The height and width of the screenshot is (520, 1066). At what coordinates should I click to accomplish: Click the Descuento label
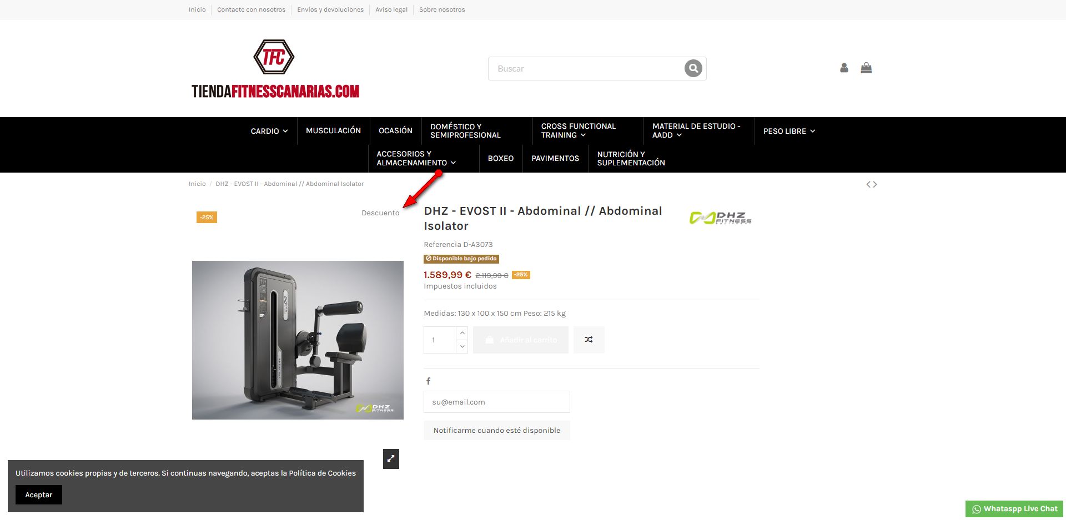pyautogui.click(x=380, y=213)
